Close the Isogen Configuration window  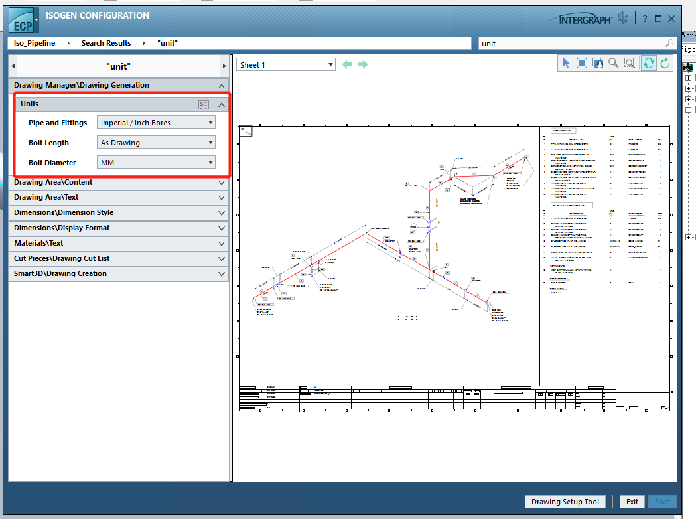[x=671, y=19]
